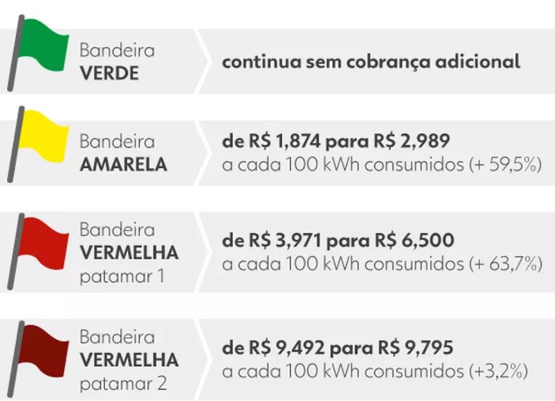Select the Bandeira VERDE label

click(117, 62)
